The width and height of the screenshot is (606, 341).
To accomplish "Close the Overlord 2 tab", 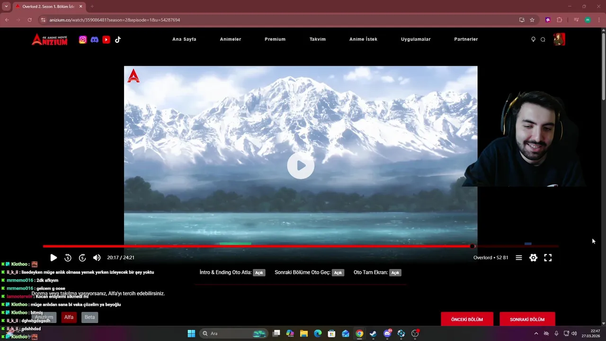I will pos(80,6).
